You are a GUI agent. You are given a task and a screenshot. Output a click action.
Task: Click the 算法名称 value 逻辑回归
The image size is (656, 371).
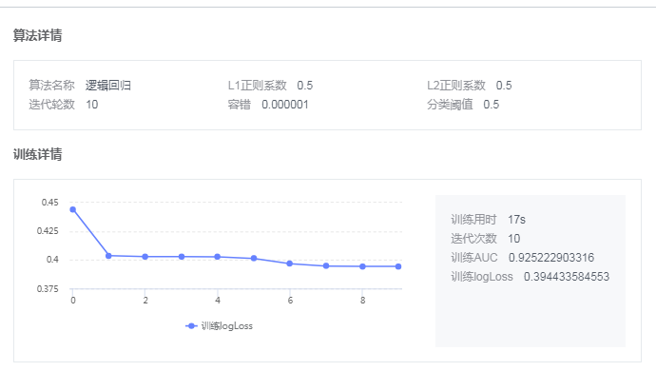click(x=108, y=86)
